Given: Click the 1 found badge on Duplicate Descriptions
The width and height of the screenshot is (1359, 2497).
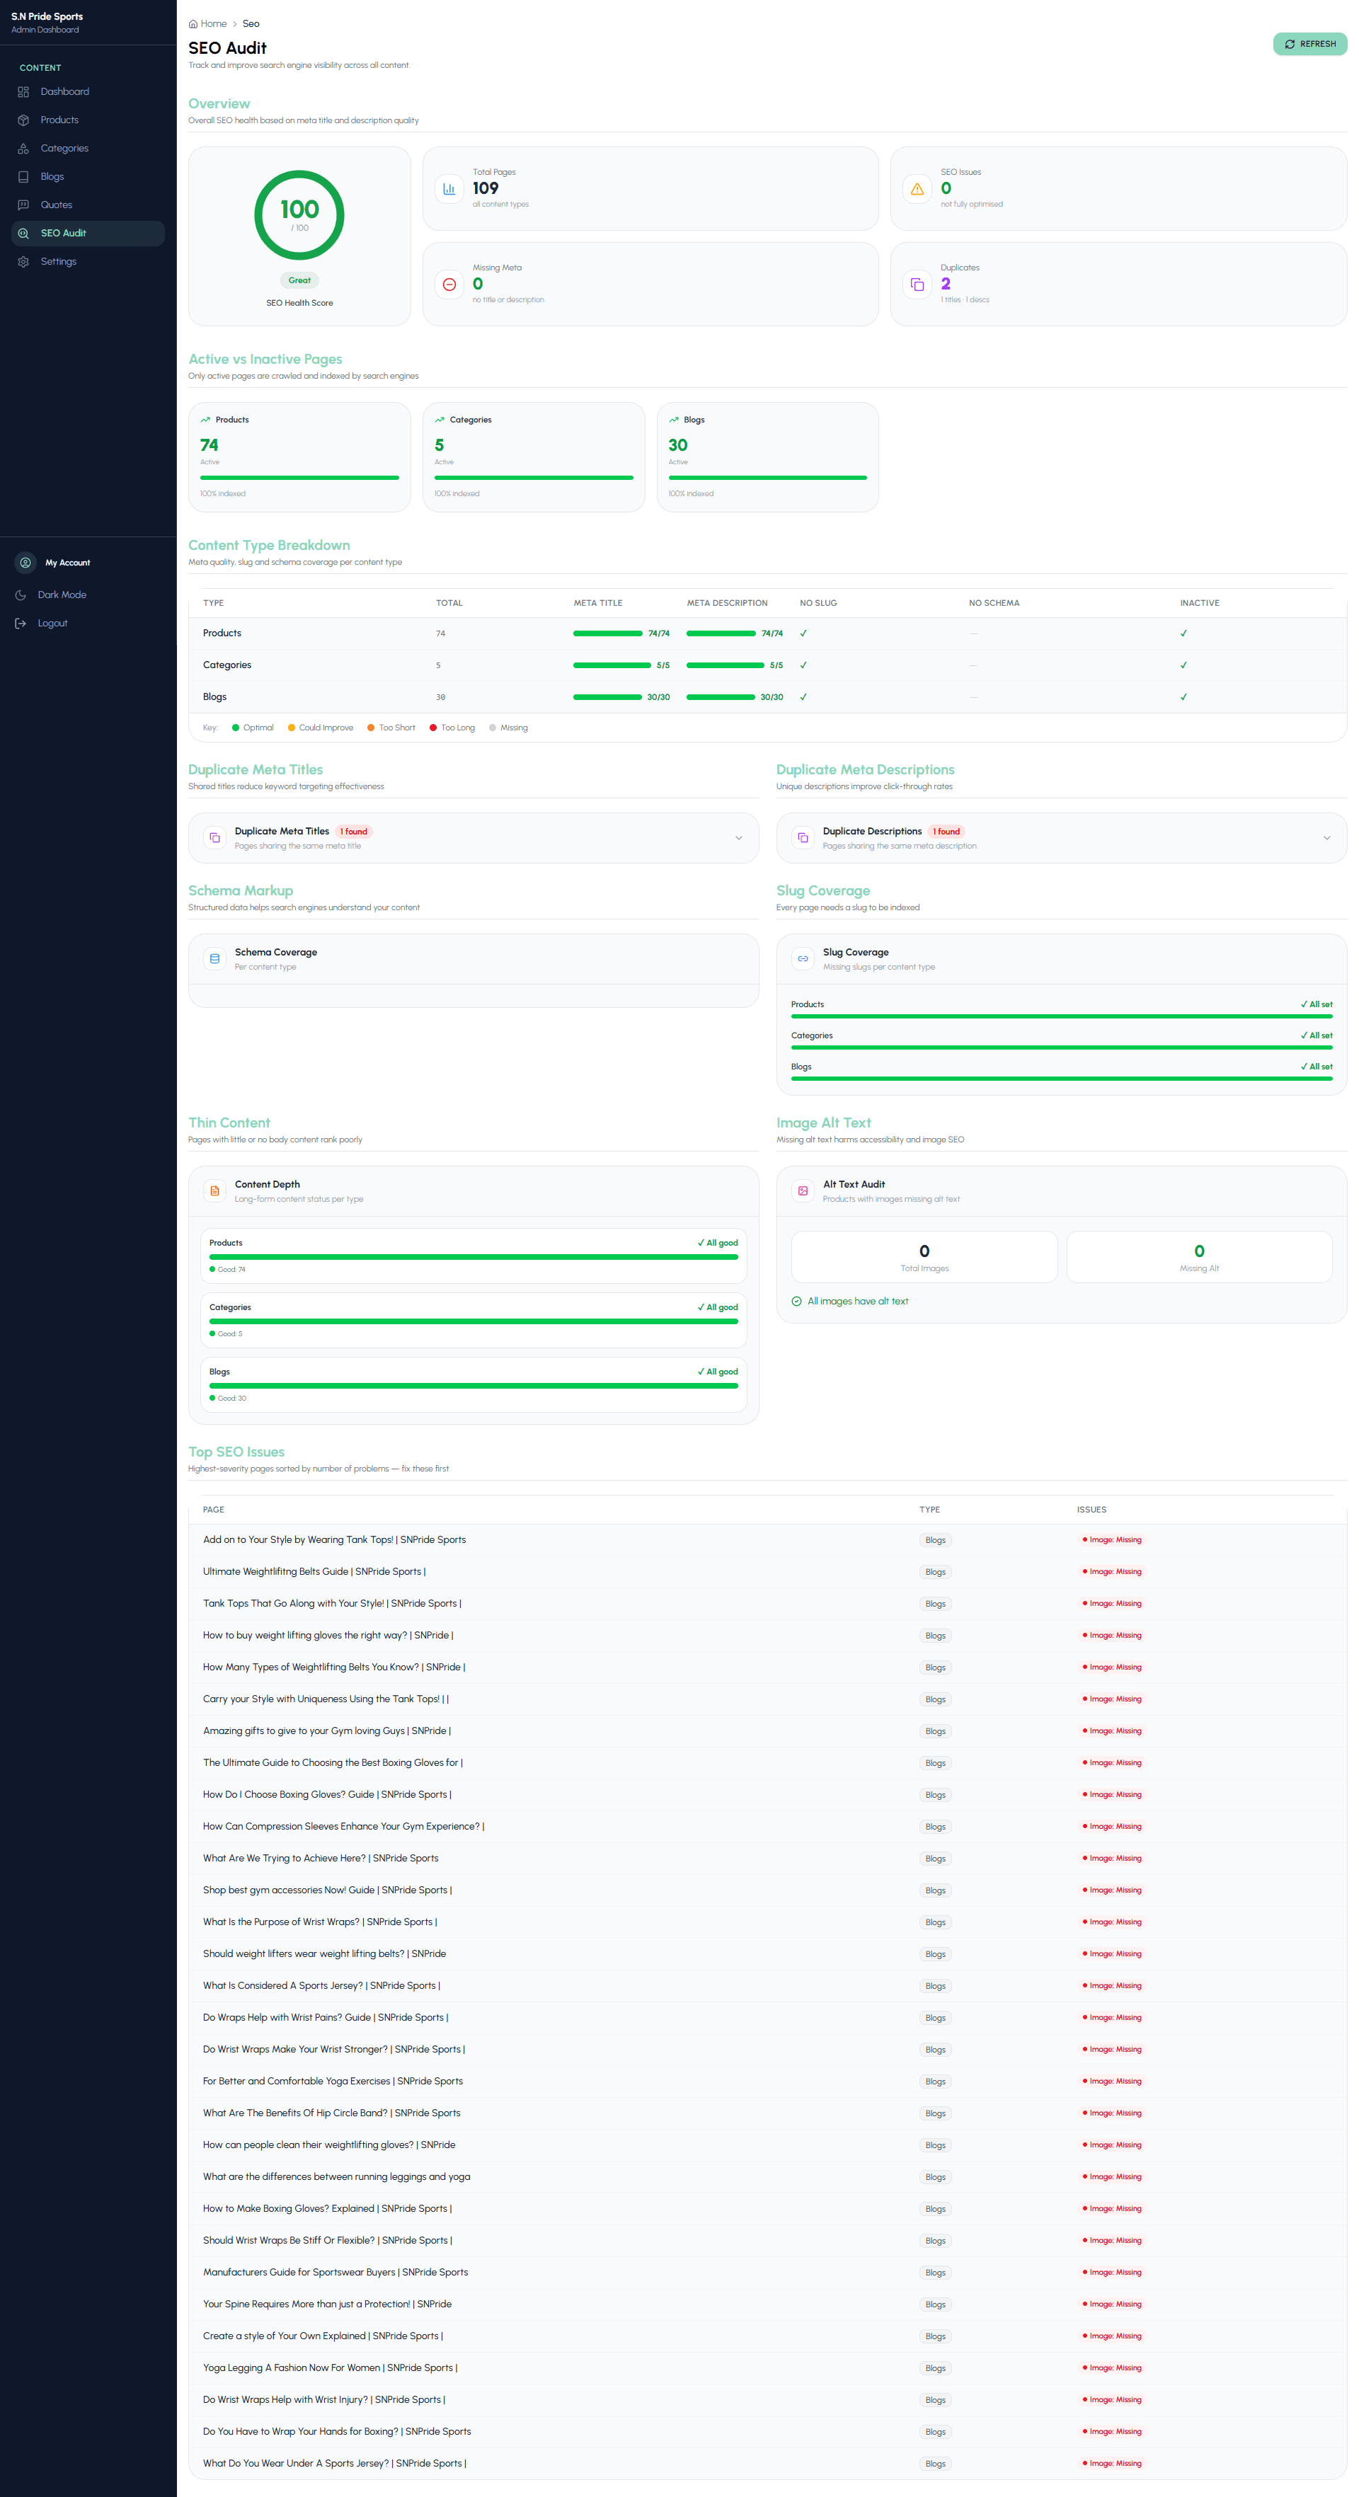Looking at the screenshot, I should (x=946, y=832).
